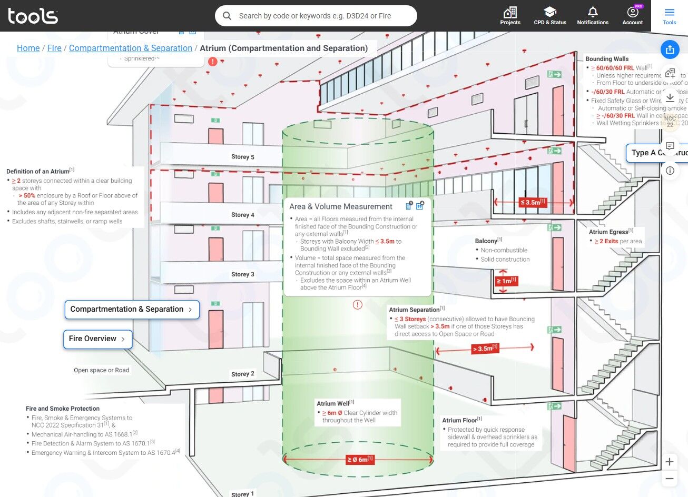The height and width of the screenshot is (497, 688).
Task: Click the outlined warning icon below Area & Volume
Action: [358, 305]
